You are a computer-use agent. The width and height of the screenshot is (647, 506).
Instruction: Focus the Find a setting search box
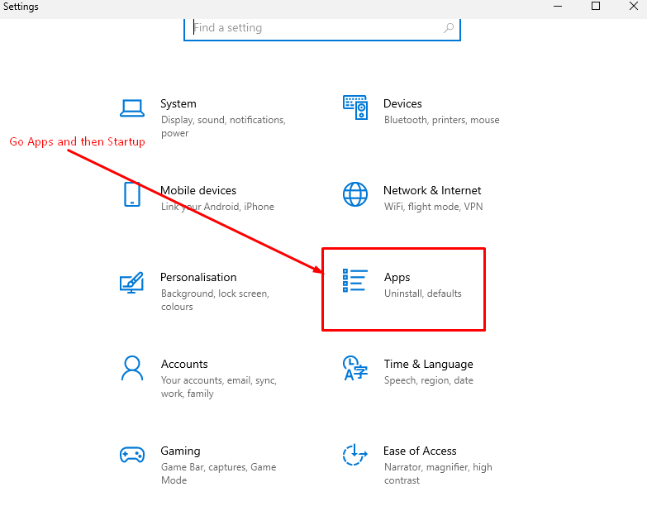coord(314,28)
